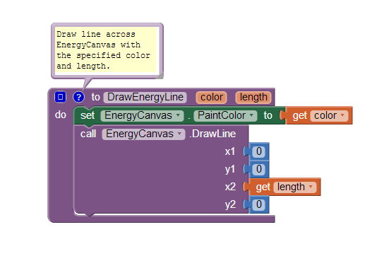Toggle the question mark comment icon
The image size is (372, 273).
point(78,97)
